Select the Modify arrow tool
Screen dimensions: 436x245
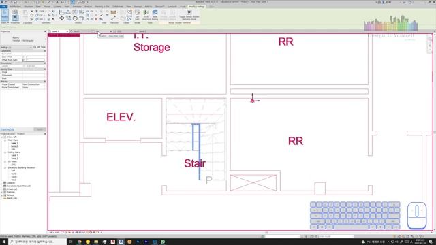[x=5, y=15]
